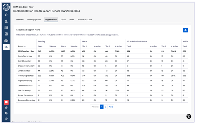The height and width of the screenshot is (124, 197).
Task: Click the Math column group header
Action: (84, 42)
